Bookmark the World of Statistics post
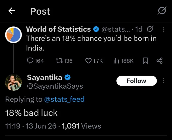The height and width of the screenshot is (140, 172). click(145, 61)
